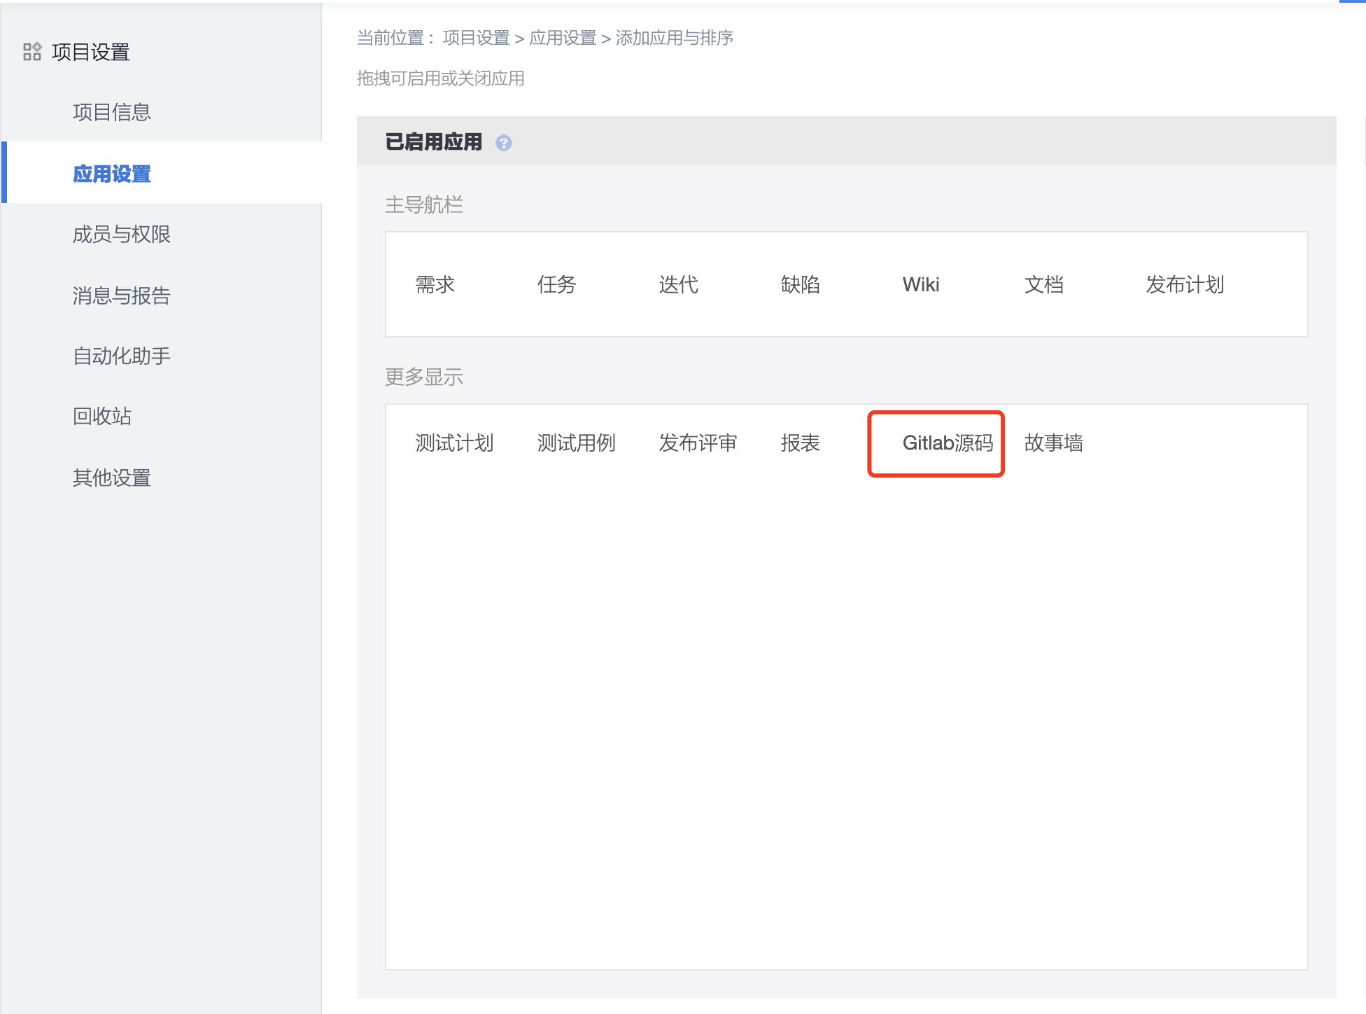The image size is (1366, 1014).
Task: Select the 测试计划 app
Action: [454, 443]
